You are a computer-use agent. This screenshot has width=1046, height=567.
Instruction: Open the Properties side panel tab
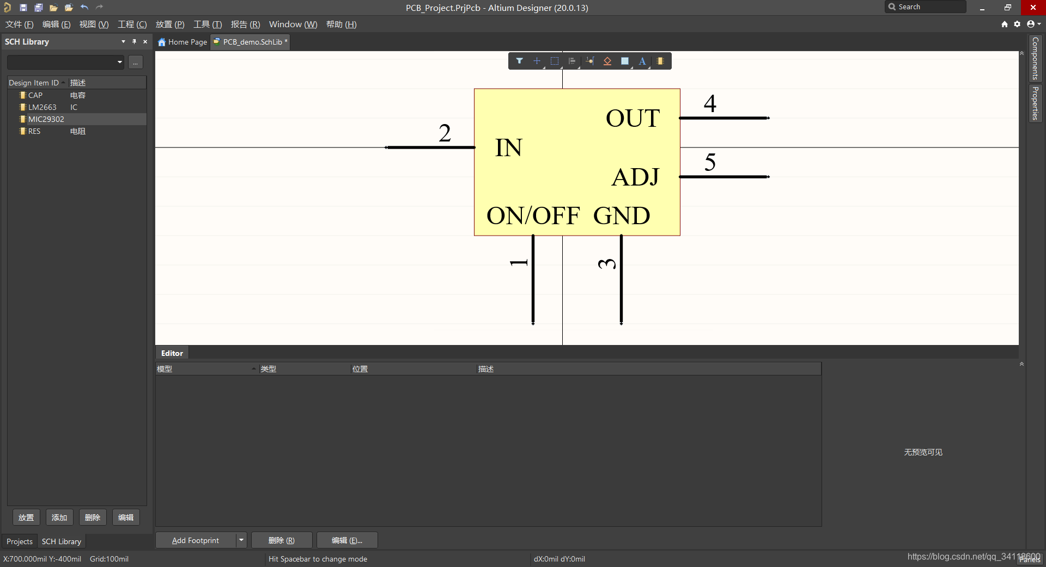tap(1035, 103)
